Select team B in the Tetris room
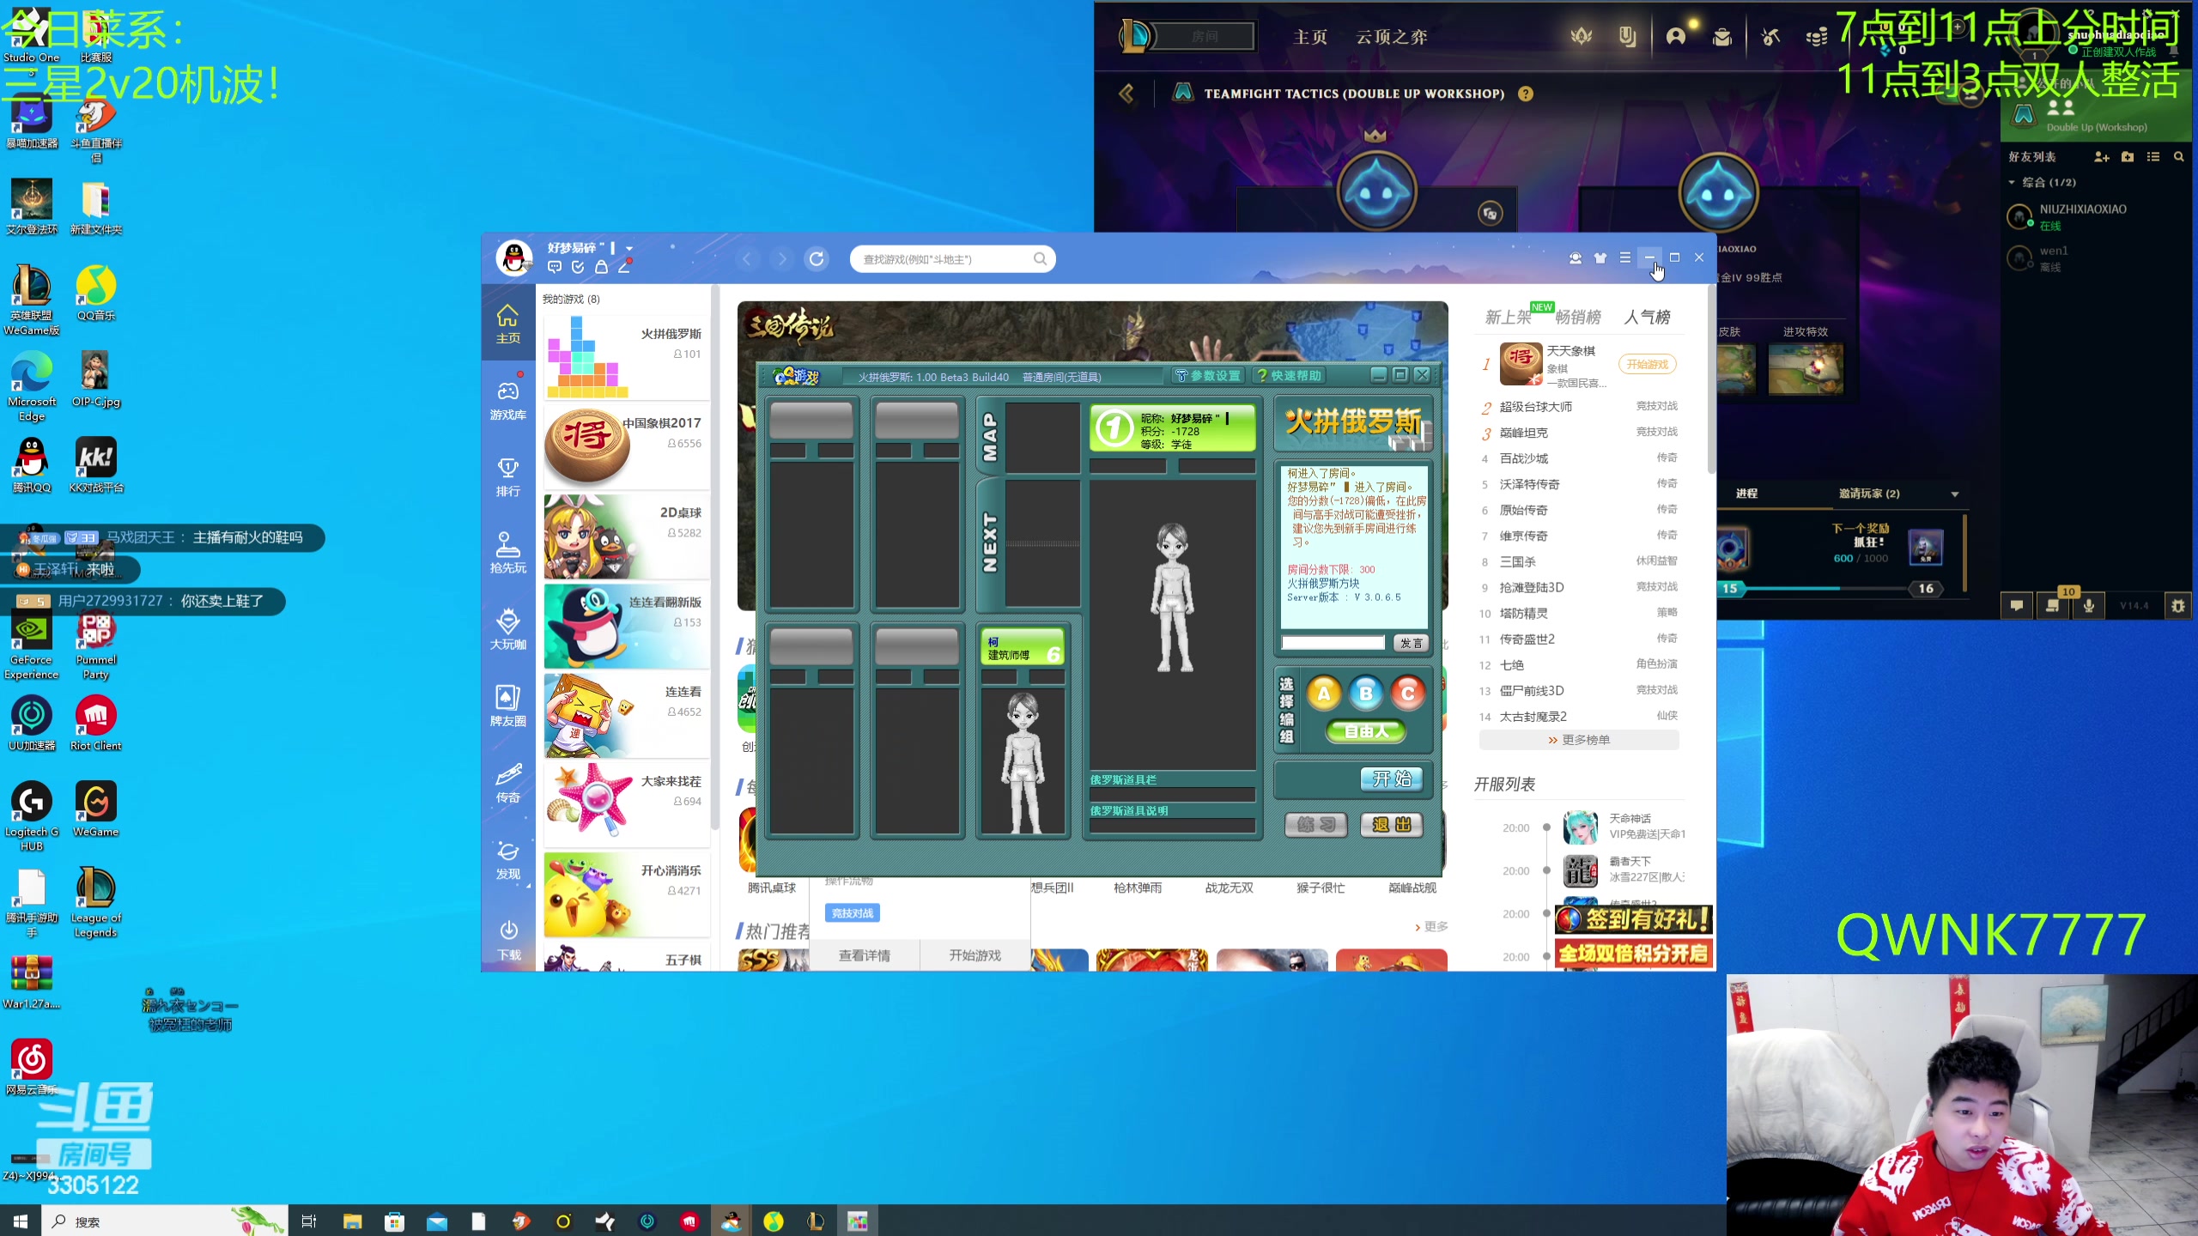2198x1236 pixels. [1365, 694]
